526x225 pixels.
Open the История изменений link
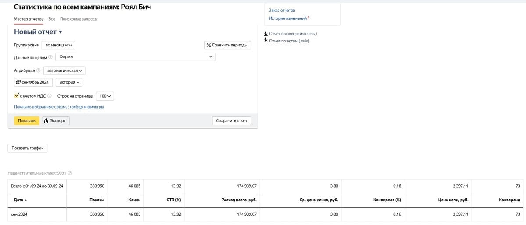pos(288,18)
